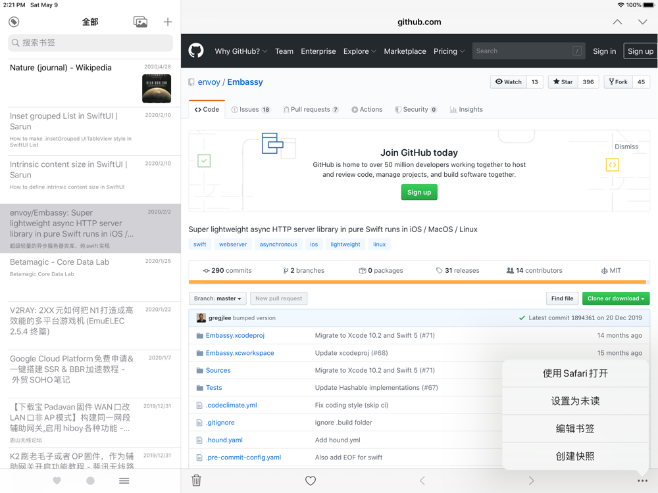Open the Team nav link
This screenshot has width=658, height=493.
click(284, 51)
